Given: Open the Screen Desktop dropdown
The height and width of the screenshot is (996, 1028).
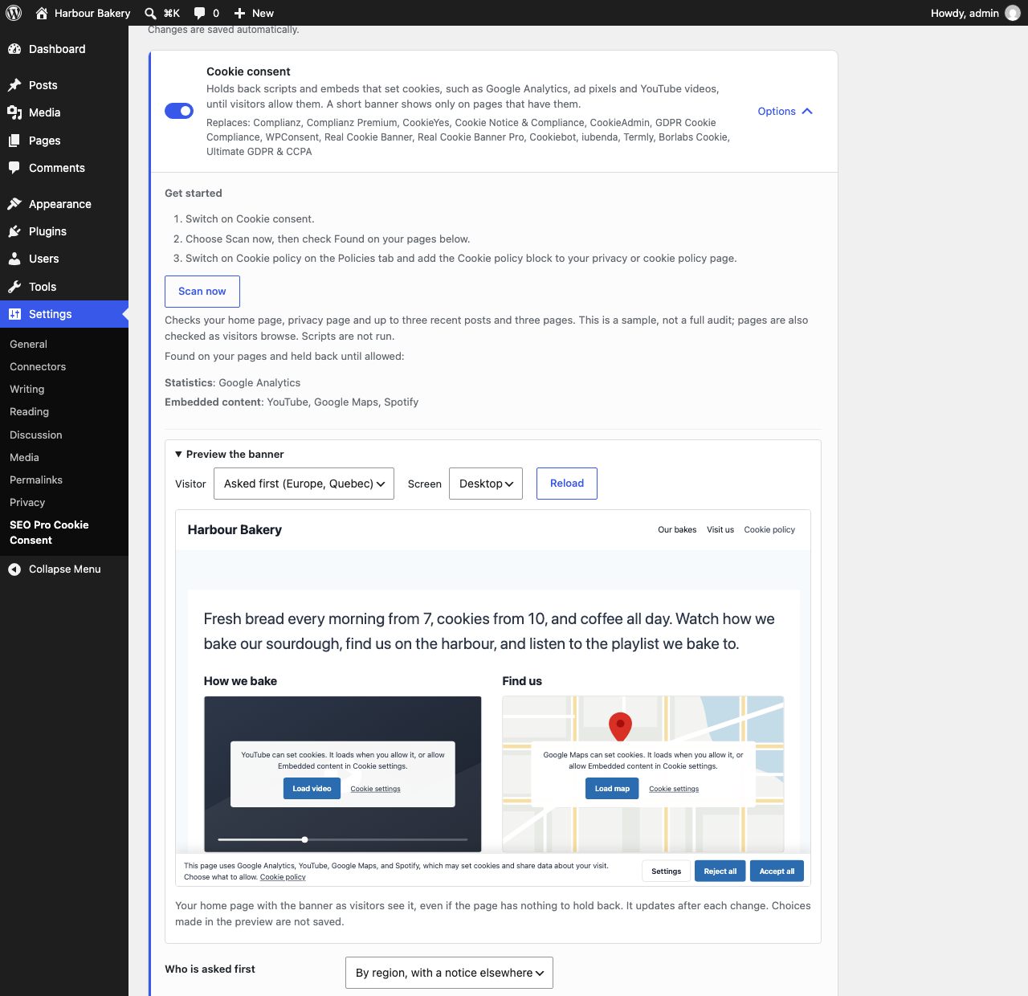Looking at the screenshot, I should 486,484.
